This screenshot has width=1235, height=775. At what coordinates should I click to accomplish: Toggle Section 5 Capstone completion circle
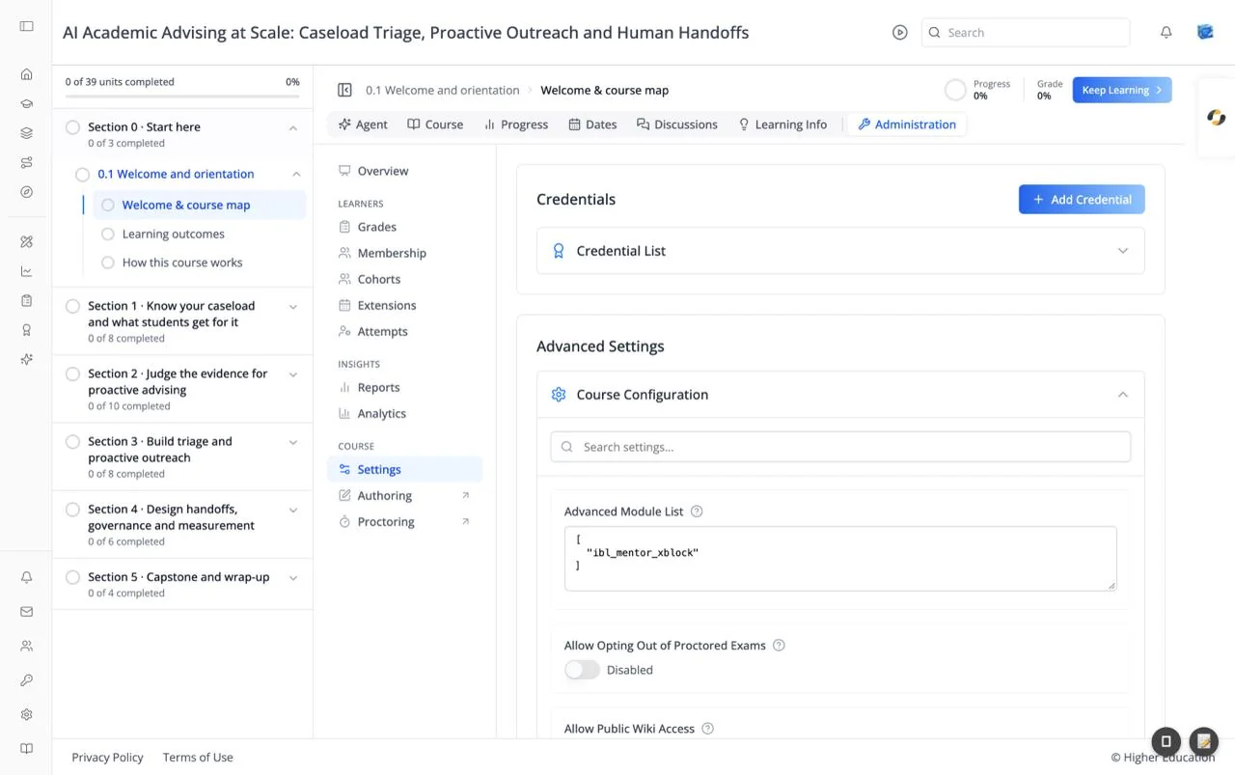pyautogui.click(x=72, y=577)
